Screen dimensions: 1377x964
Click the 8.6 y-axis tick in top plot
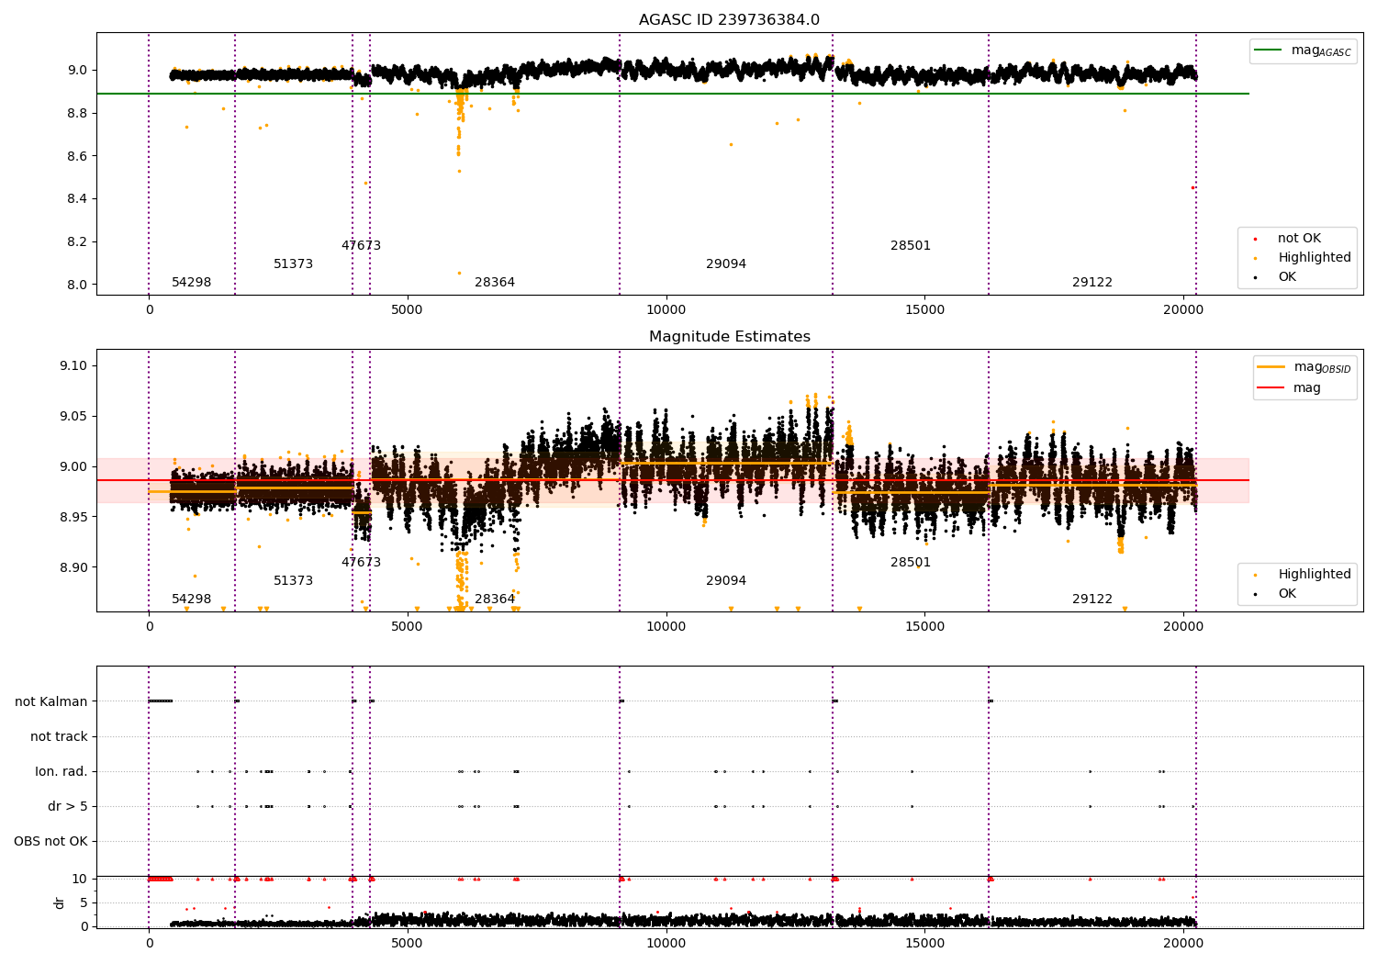click(76, 156)
